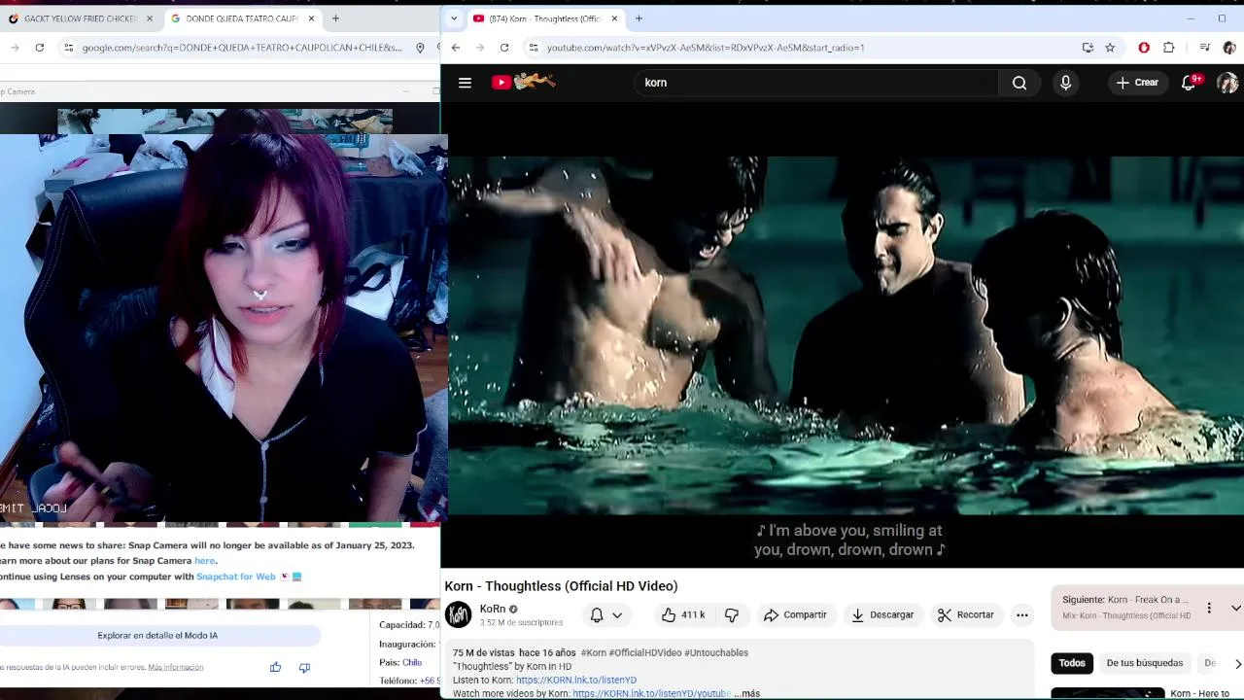
Task: Thumbs up the AI response
Action: point(275,667)
